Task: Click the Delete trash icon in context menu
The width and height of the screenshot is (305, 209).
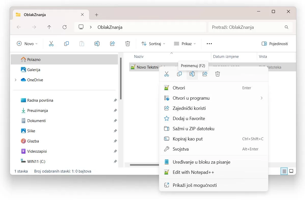Action: (218, 74)
